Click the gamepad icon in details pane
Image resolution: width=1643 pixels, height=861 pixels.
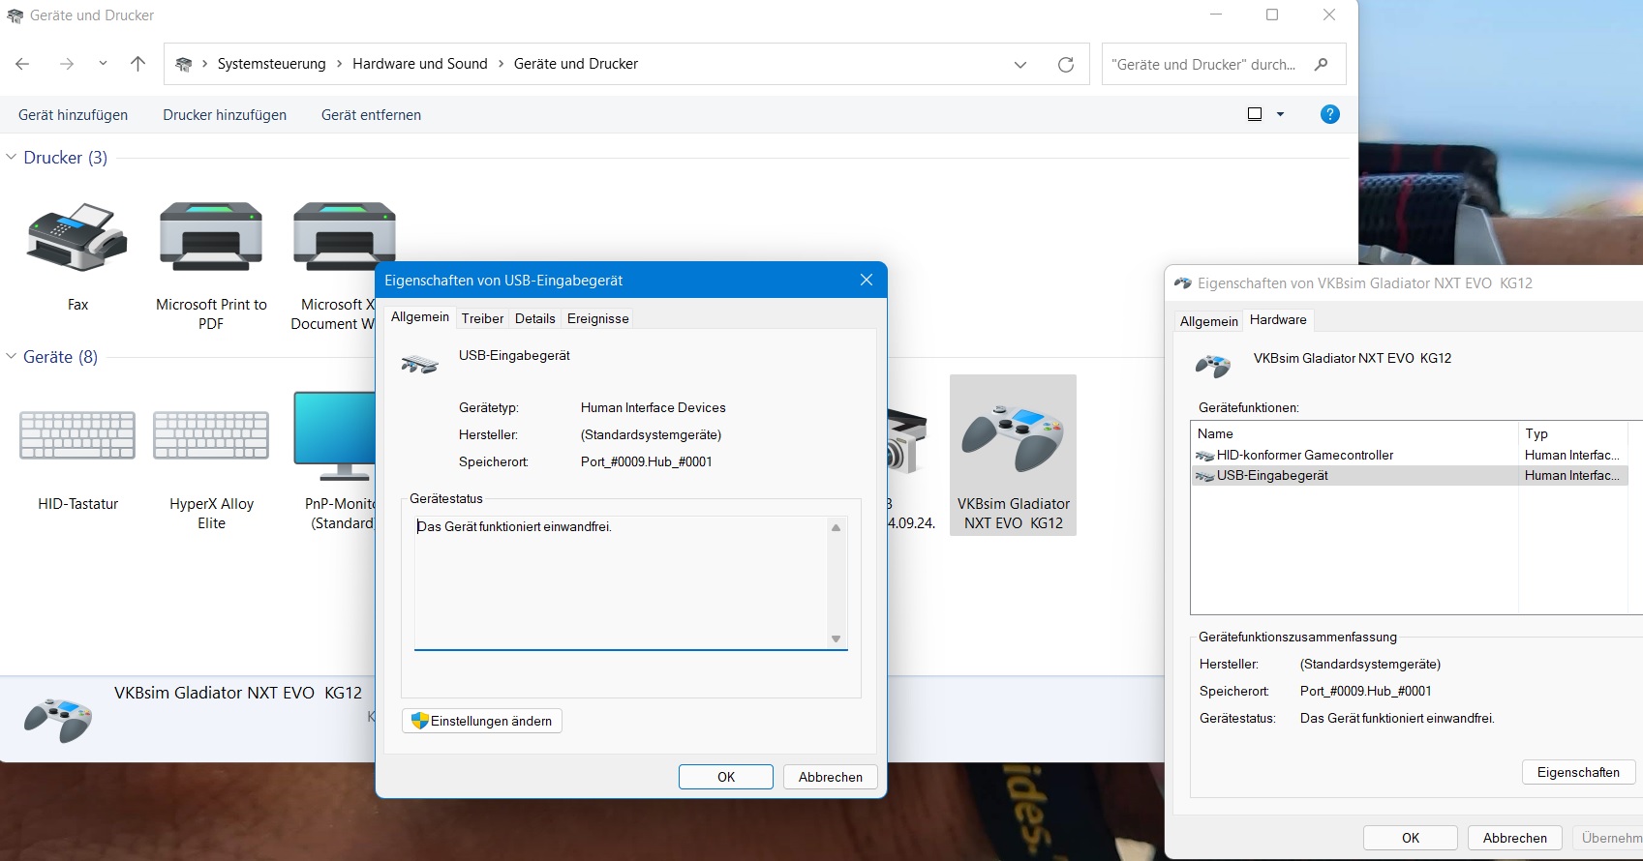point(58,719)
